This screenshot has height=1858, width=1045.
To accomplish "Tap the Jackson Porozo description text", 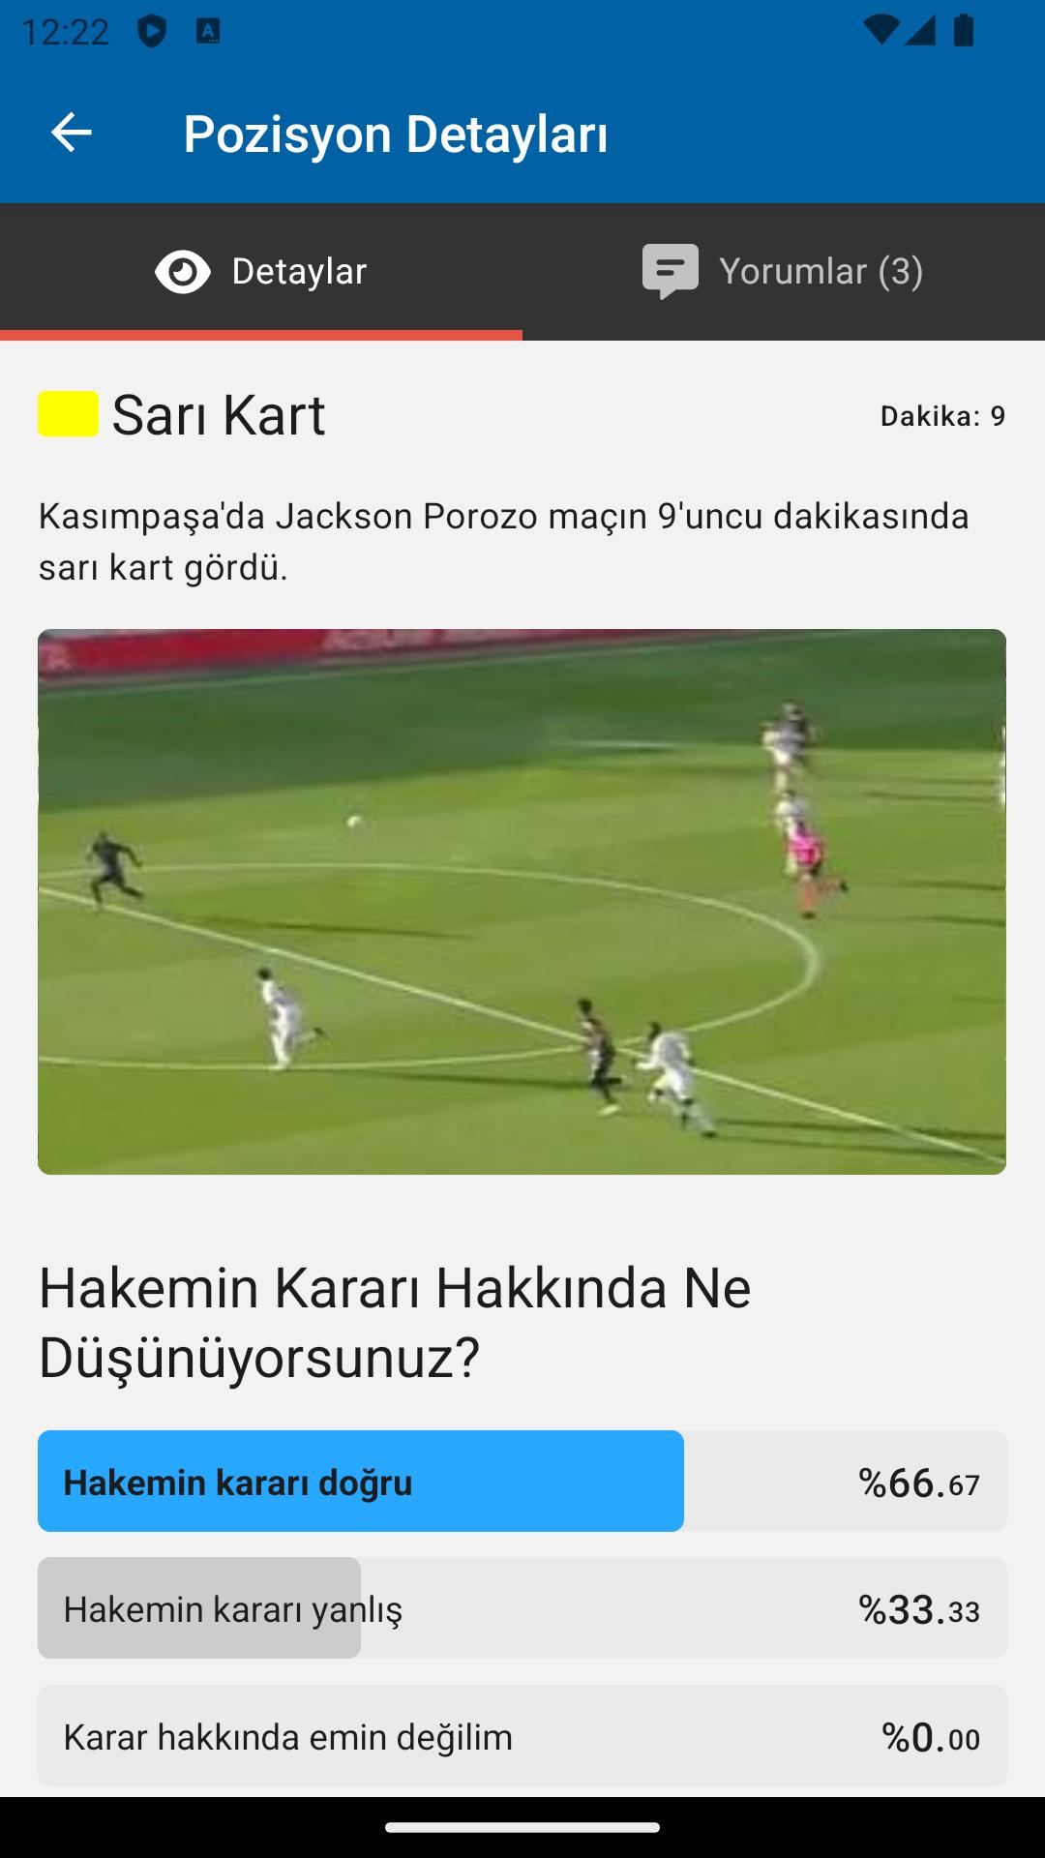I will tap(504, 542).
